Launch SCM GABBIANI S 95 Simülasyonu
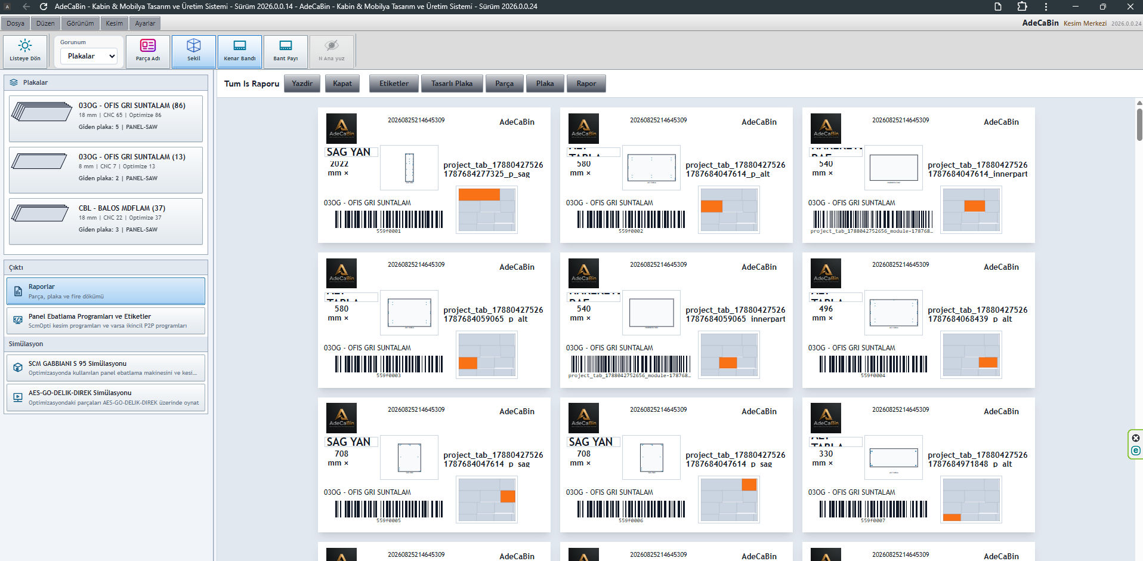Image resolution: width=1143 pixels, height=561 pixels. click(106, 368)
